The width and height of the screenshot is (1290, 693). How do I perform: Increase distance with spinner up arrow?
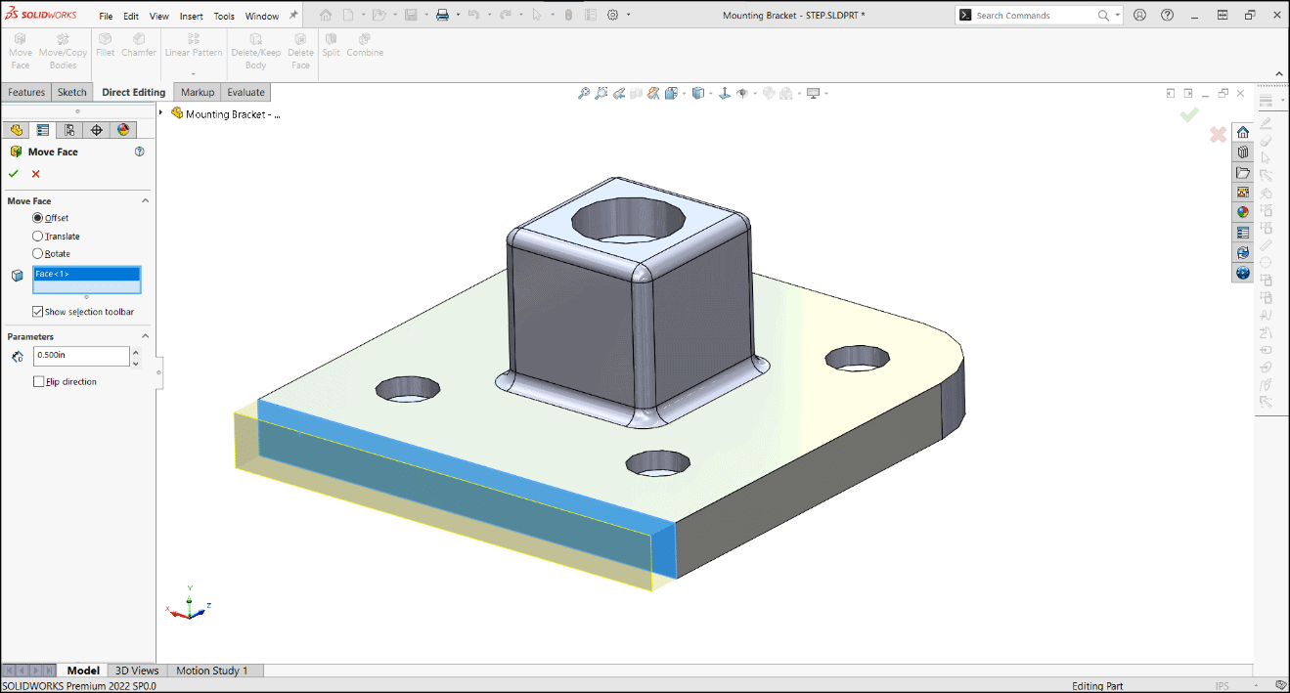pyautogui.click(x=135, y=351)
